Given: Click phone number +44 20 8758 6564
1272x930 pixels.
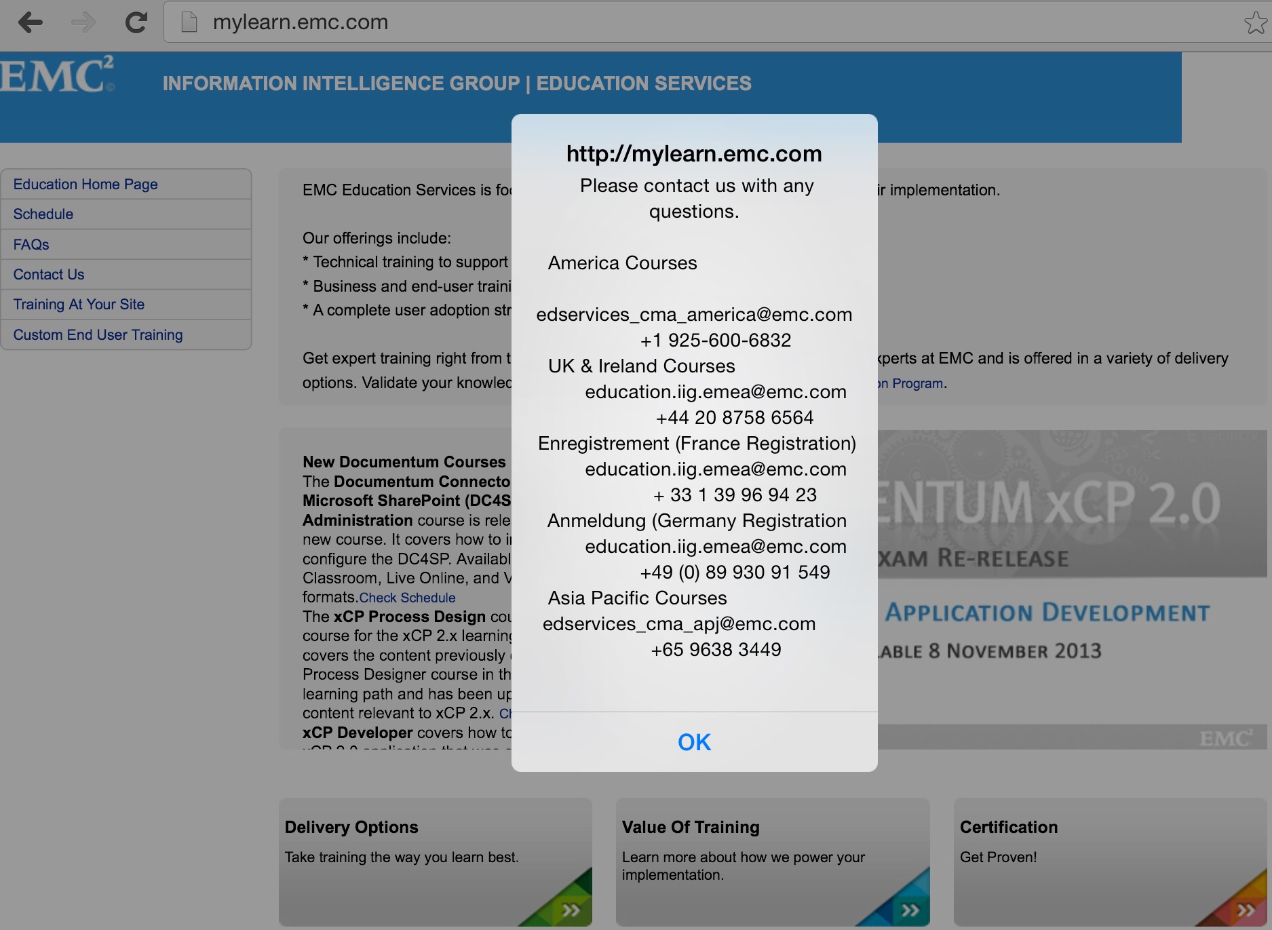Looking at the screenshot, I should coord(735,418).
